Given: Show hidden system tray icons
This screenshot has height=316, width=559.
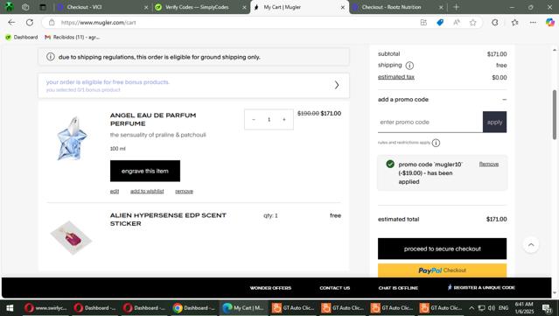Looking at the screenshot, I should click(x=472, y=308).
